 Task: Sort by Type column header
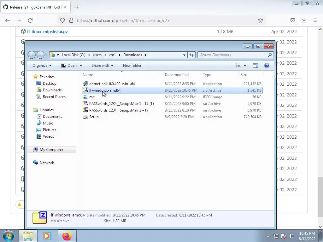click(207, 74)
